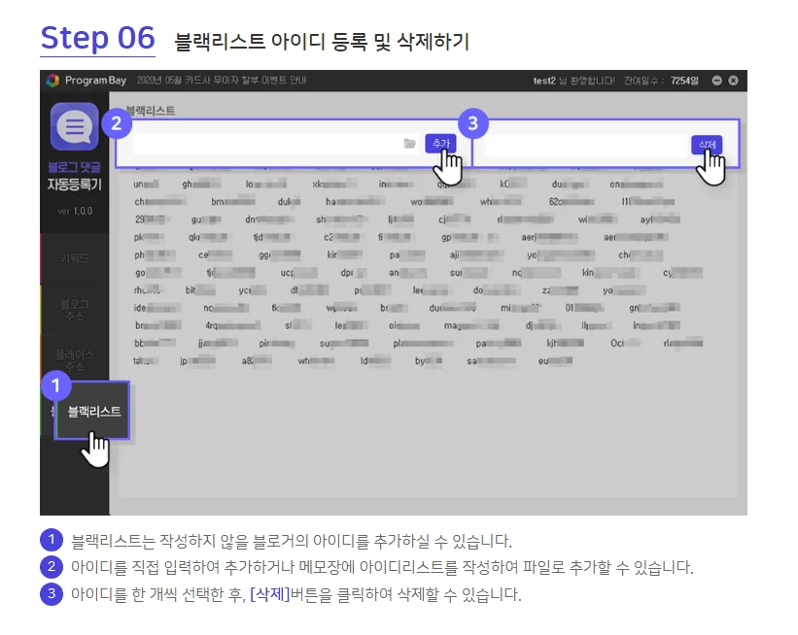This screenshot has height=635, width=798.
Task: Select blacklist entry starting with 'by'
Action: point(429,361)
